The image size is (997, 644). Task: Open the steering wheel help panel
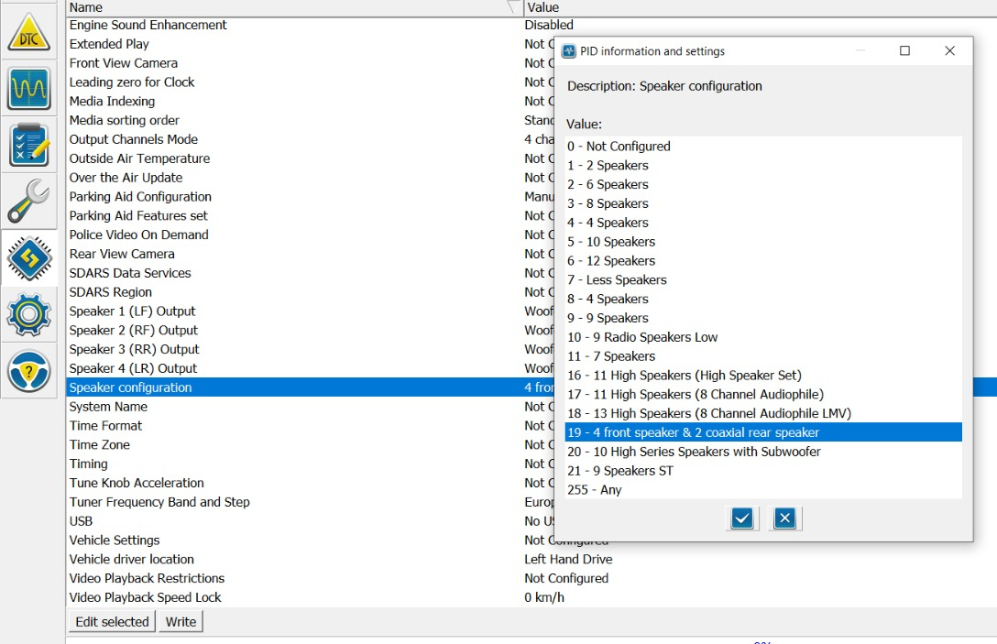click(28, 371)
